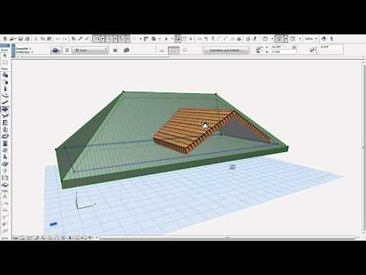Image resolution: width=366 pixels, height=275 pixels.
Task: Select the Arrow tool in the toolbox
Action: (x=5, y=55)
